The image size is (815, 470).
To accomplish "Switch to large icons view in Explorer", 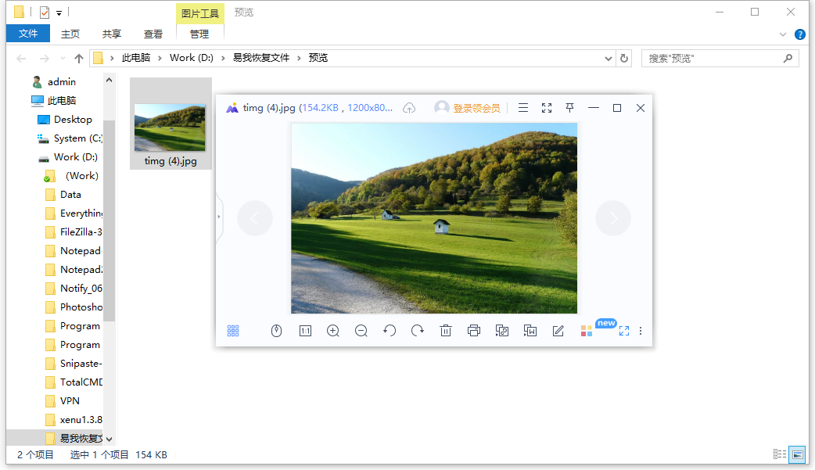I will coord(798,454).
